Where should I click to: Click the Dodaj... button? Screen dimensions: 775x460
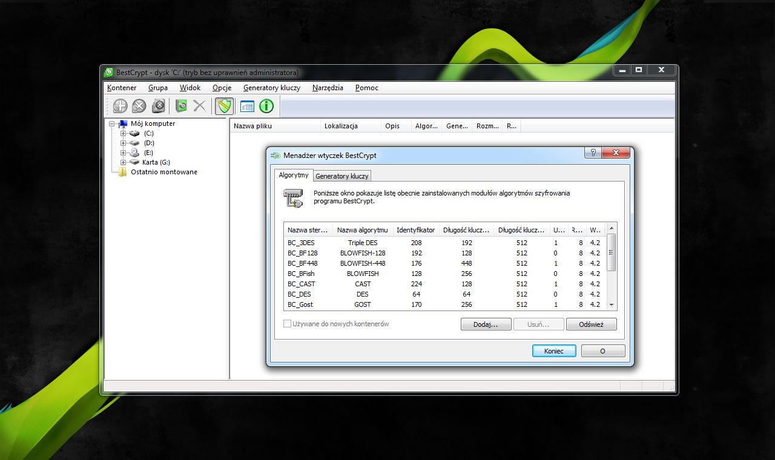[486, 324]
